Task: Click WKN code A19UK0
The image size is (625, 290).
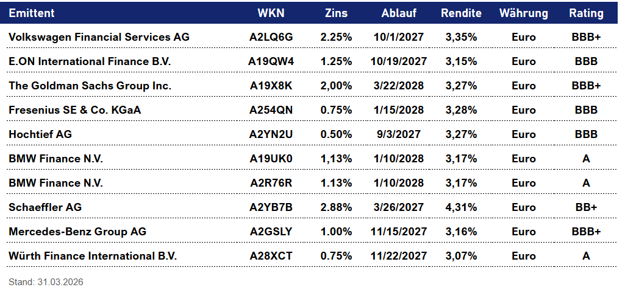Action: (x=271, y=159)
